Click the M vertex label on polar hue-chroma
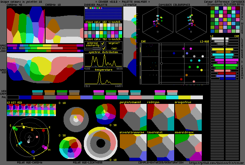245x165 pixels. coord(49,150)
